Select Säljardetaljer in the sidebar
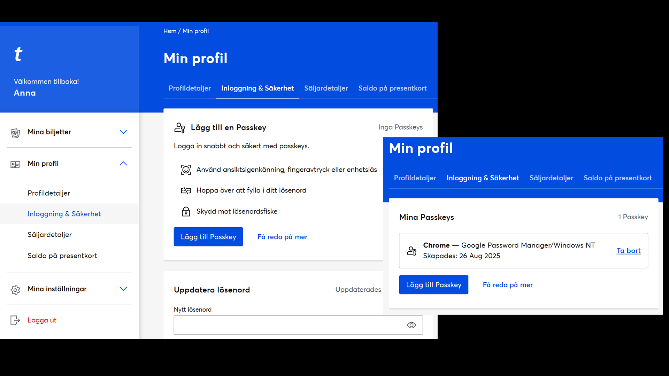669x376 pixels. tap(50, 235)
